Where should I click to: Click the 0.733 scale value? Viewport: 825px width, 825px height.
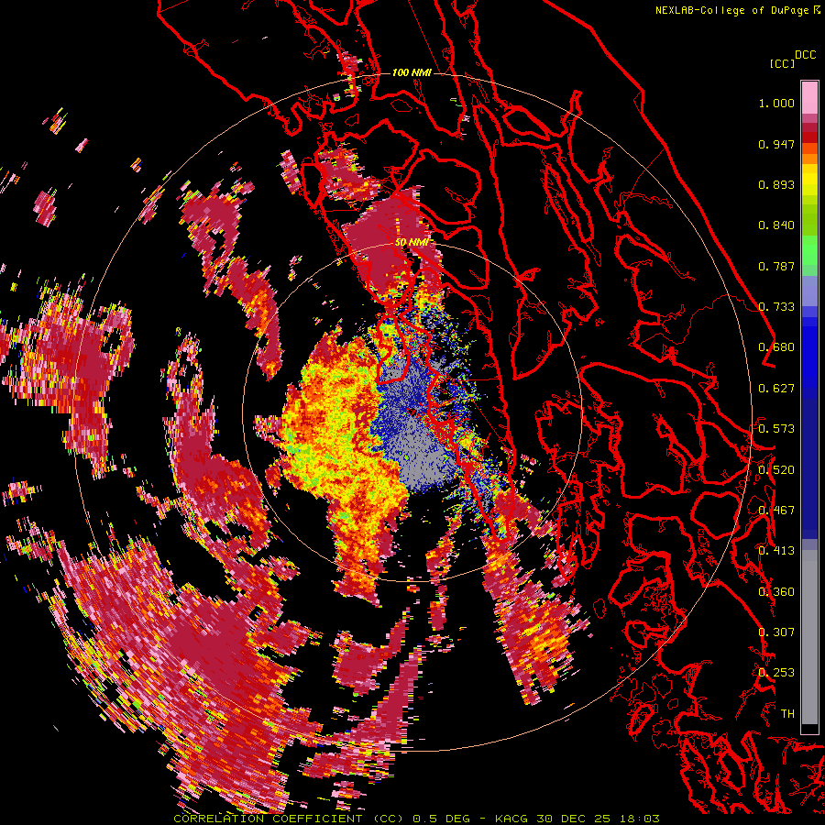pos(776,307)
